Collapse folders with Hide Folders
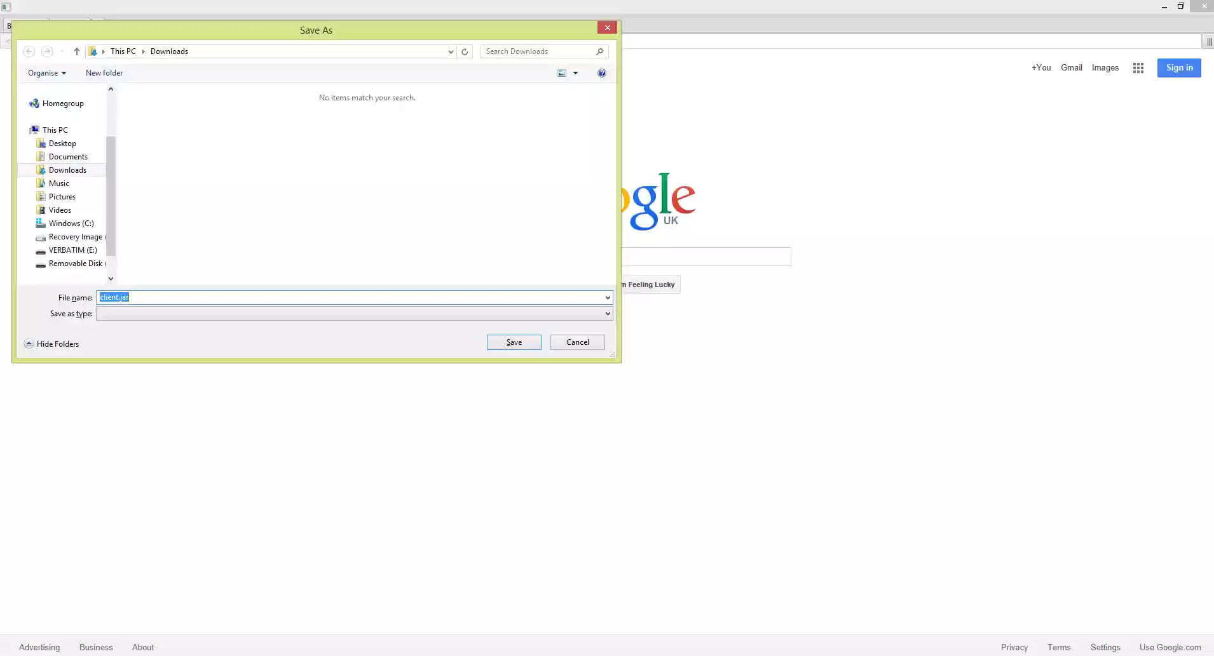The height and width of the screenshot is (656, 1214). (x=51, y=344)
